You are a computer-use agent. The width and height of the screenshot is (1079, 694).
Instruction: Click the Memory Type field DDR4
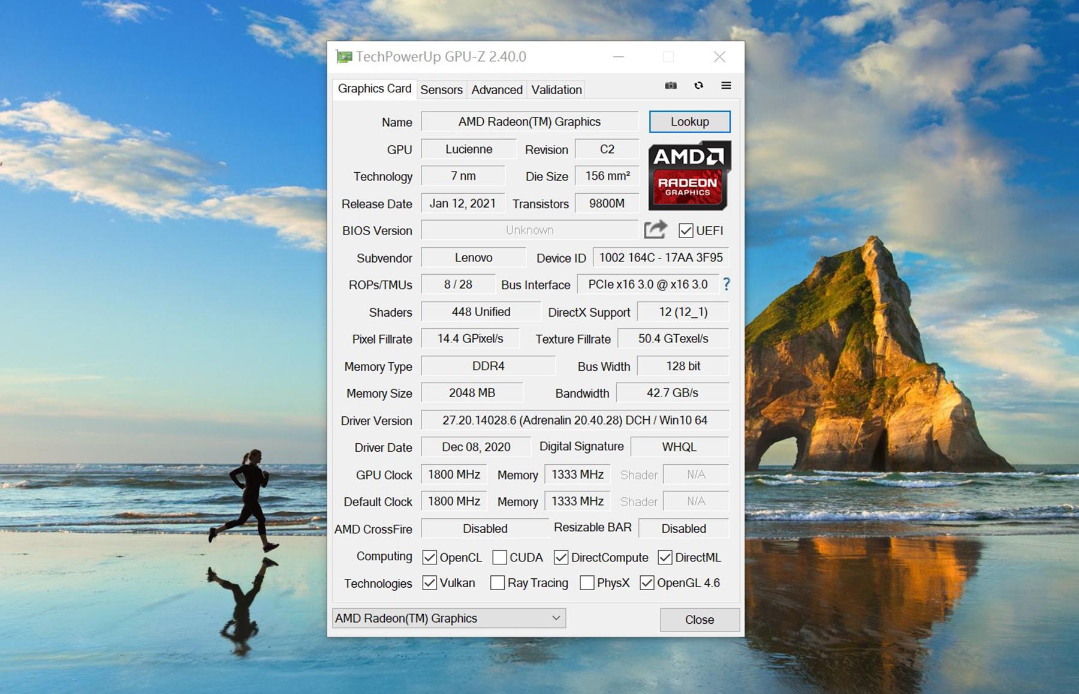[488, 366]
